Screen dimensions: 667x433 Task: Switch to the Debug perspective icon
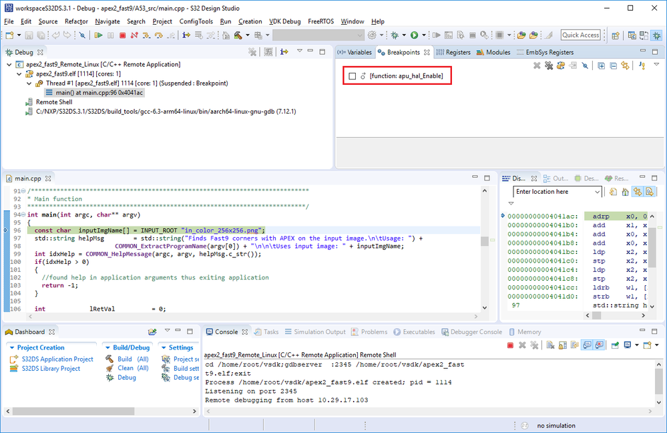[x=657, y=36]
